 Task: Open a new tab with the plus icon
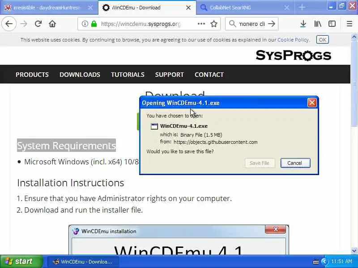(x=302, y=8)
